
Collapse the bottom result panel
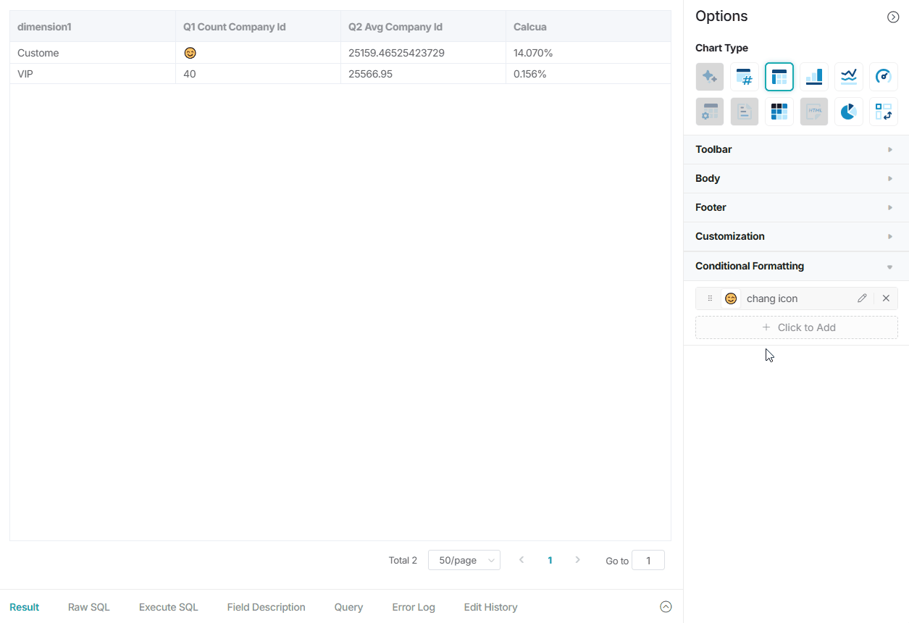coord(666,607)
